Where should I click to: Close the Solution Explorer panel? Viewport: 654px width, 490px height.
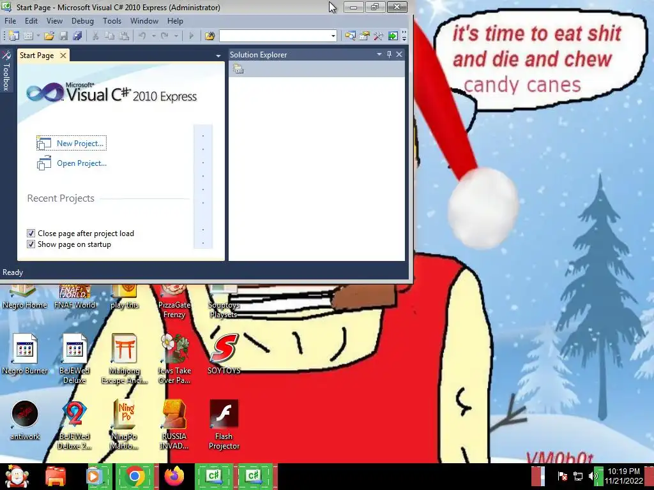[399, 54]
